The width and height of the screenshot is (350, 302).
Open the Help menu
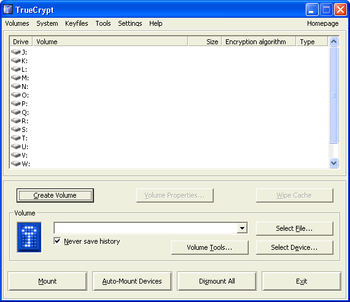(x=156, y=23)
